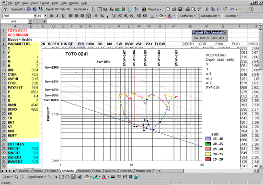Viewport: 263px width, 185px height.
Task: Toggle Underline formatting
Action: (x=63, y=16)
